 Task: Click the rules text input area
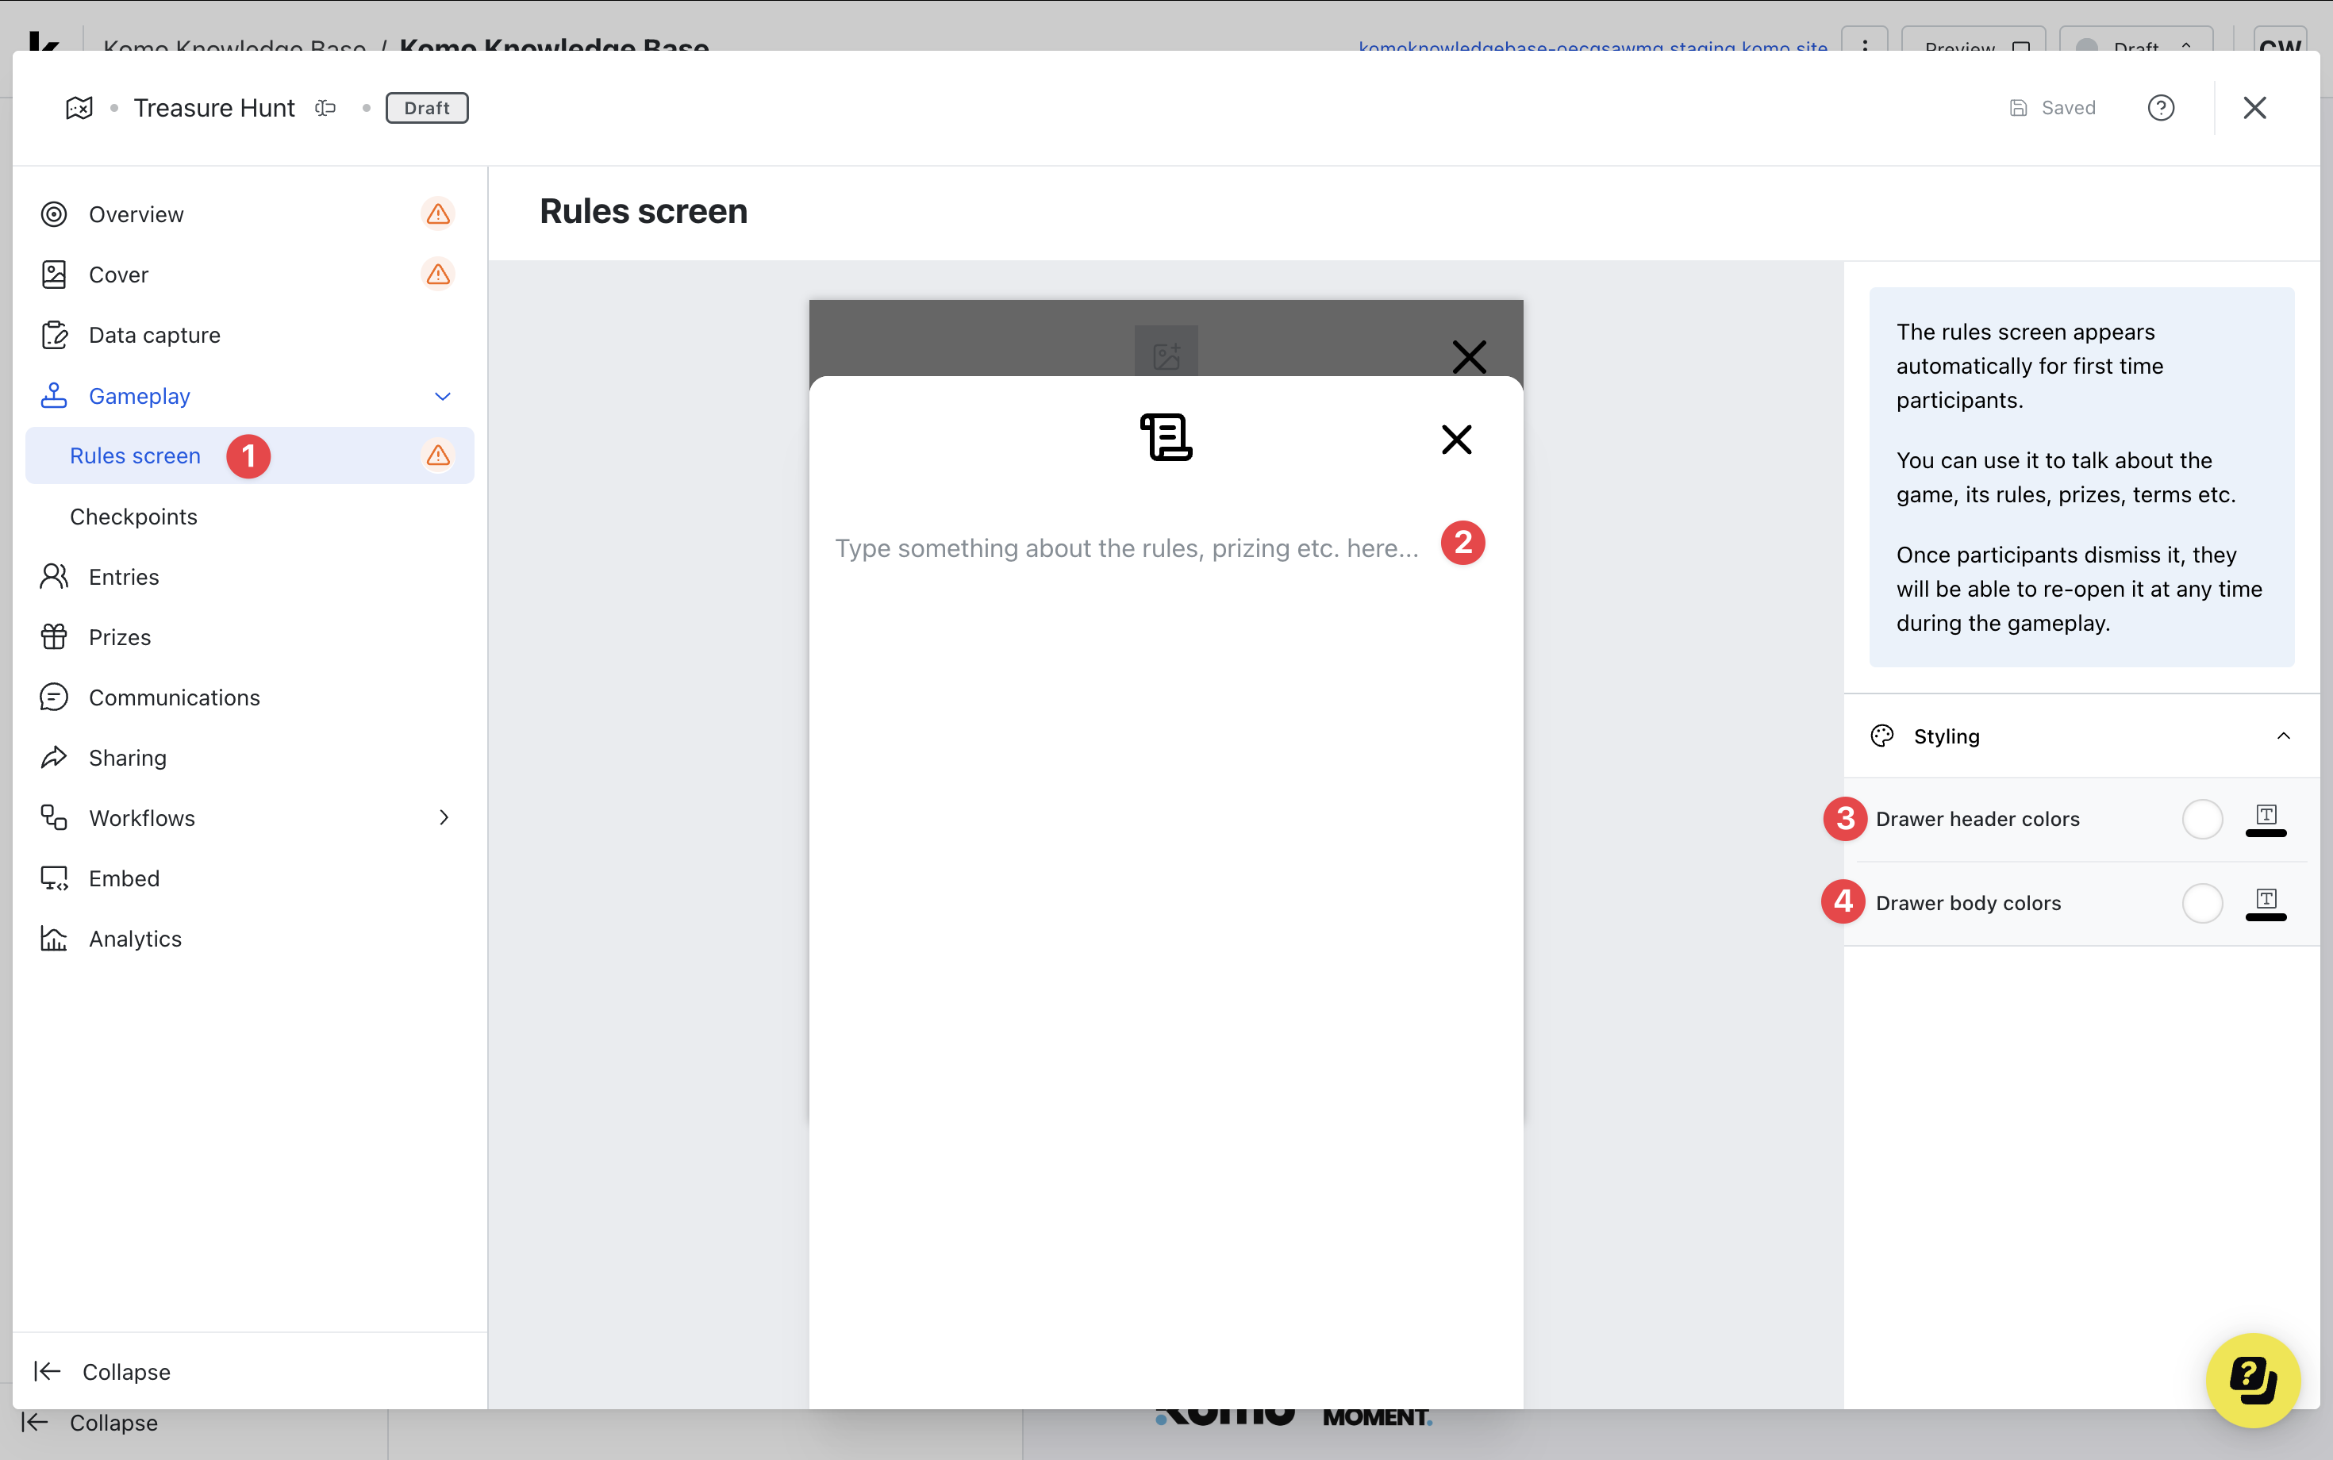click(1126, 548)
